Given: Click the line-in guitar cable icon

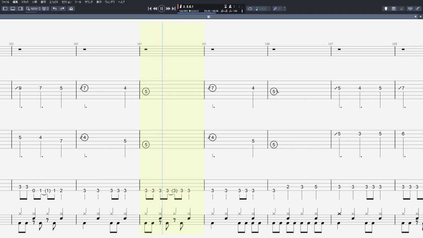Looking at the screenshot, I should 418,9.
